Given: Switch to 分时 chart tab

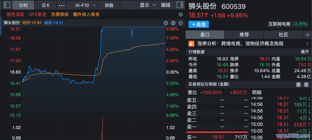Looking at the screenshot, I should 23,5.
